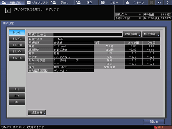Open the No. 呼出し menu button

pyautogui.click(x=151, y=34)
